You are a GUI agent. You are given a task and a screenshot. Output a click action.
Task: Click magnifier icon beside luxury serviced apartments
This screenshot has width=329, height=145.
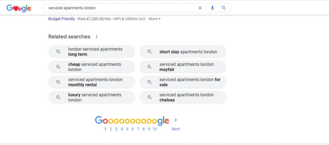click(x=58, y=97)
